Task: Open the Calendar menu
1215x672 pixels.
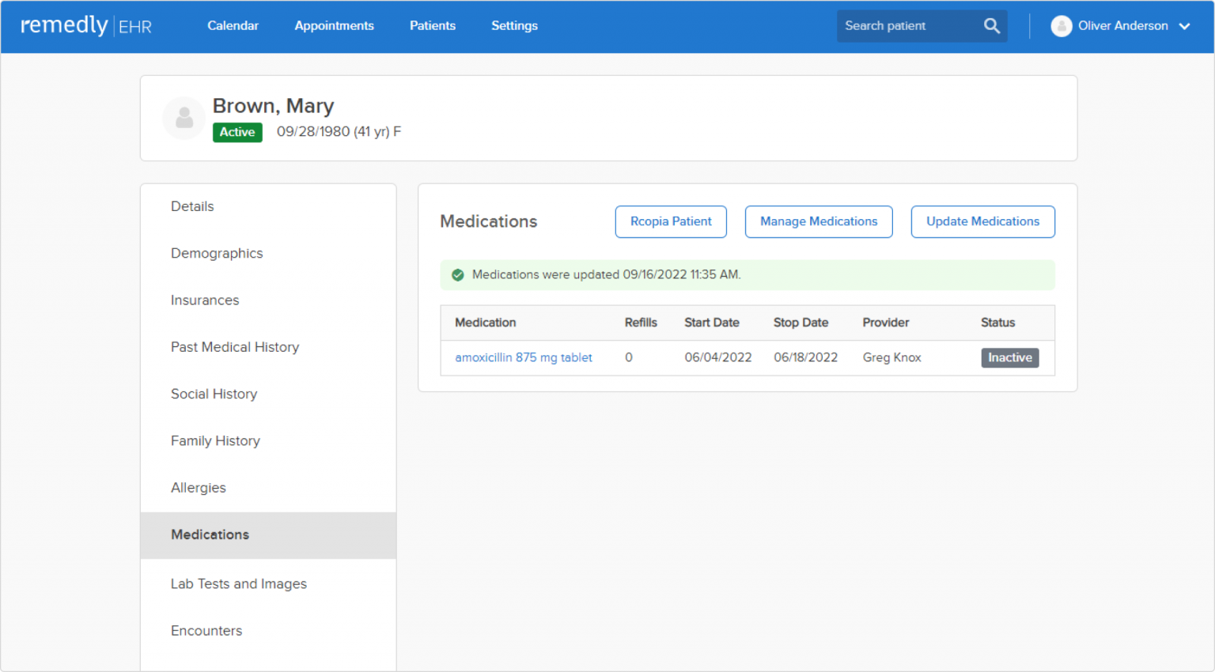Action: (x=233, y=26)
